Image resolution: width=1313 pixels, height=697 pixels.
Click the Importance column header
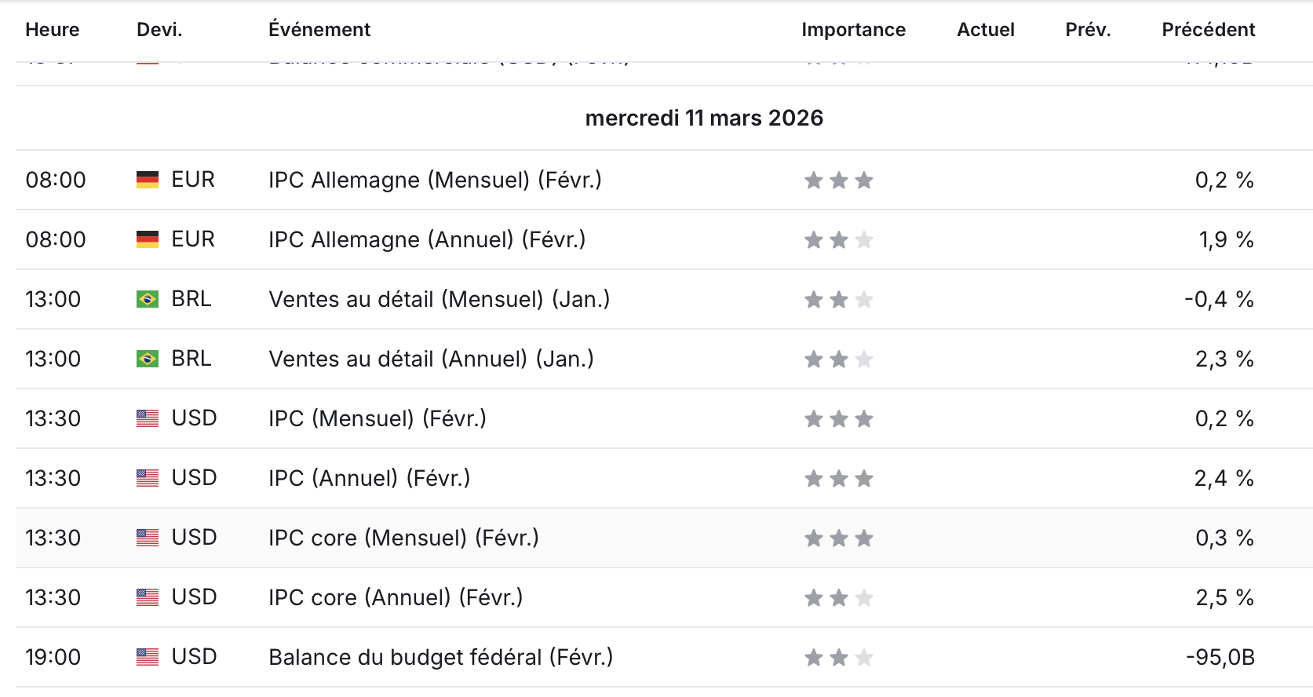[853, 30]
